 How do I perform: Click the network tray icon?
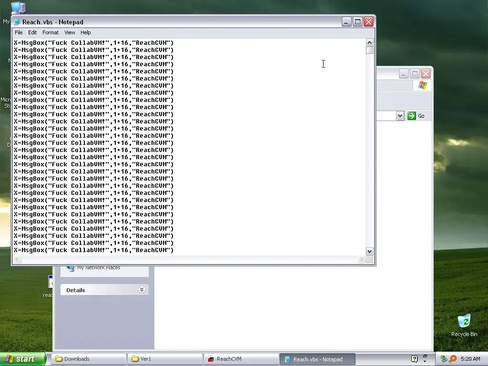pos(444,359)
